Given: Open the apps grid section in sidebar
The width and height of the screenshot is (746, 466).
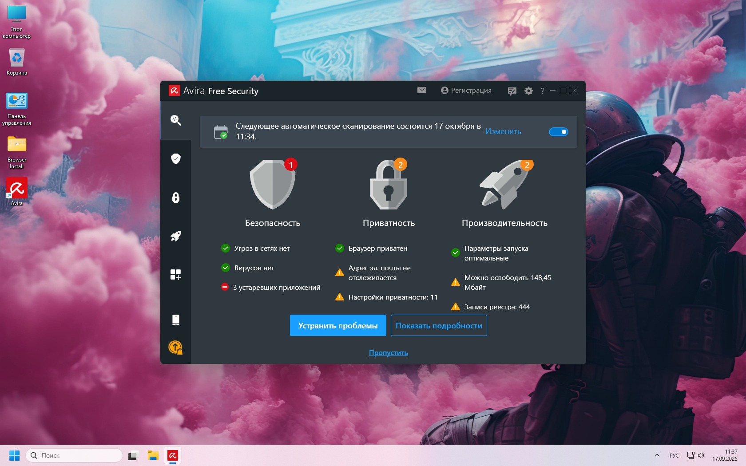Looking at the screenshot, I should pos(176,275).
